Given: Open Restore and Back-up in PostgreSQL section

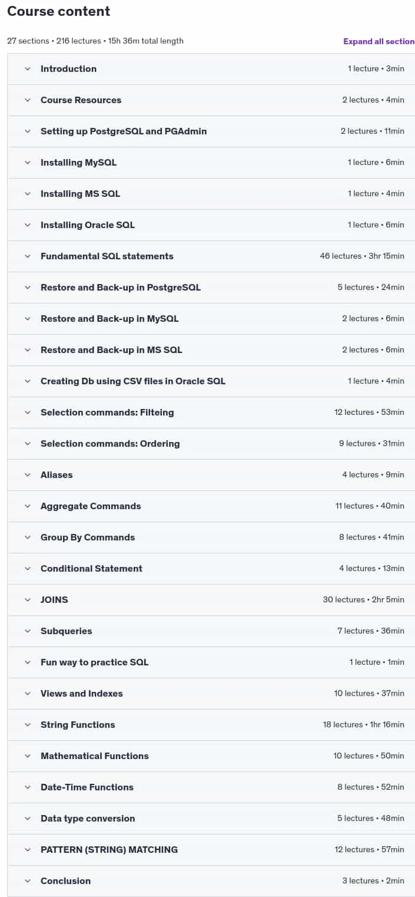Looking at the screenshot, I should click(211, 288).
